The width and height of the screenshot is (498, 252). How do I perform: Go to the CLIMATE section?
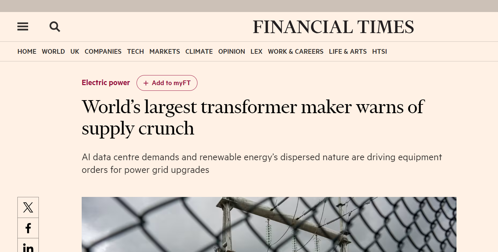(199, 51)
